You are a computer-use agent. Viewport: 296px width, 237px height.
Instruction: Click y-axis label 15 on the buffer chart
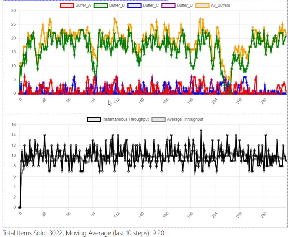[13, 52]
